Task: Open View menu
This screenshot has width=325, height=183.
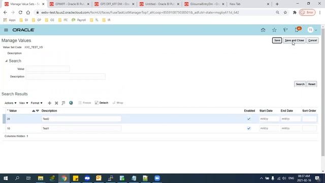Action: click(23, 103)
